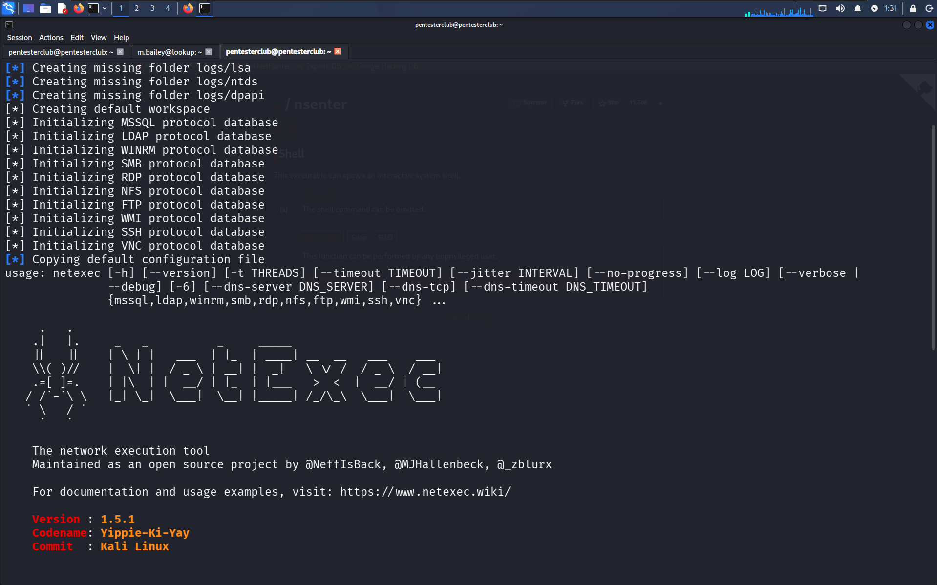Open the CPU graph monitor
Viewport: 937px width, 585px height.
(x=779, y=9)
